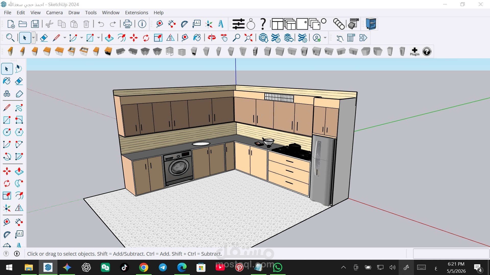The height and width of the screenshot is (275, 490).
Task: Open the Help menu
Action: (158, 12)
